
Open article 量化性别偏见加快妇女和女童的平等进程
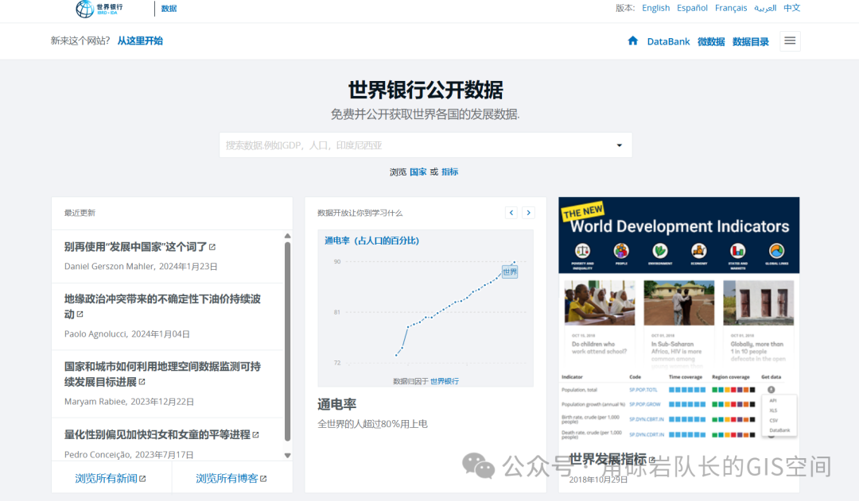[x=157, y=434]
